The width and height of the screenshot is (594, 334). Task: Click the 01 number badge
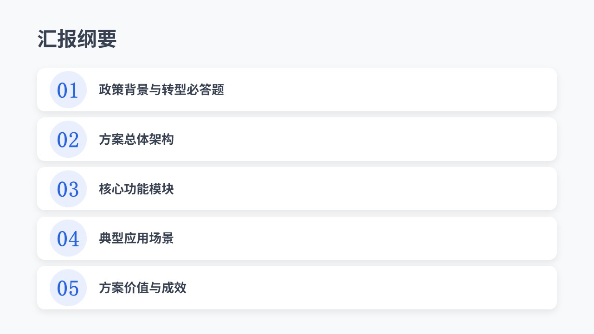pyautogui.click(x=68, y=90)
